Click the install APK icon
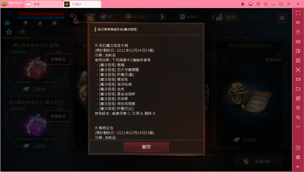Screen dimensions: 304x172 298,60
